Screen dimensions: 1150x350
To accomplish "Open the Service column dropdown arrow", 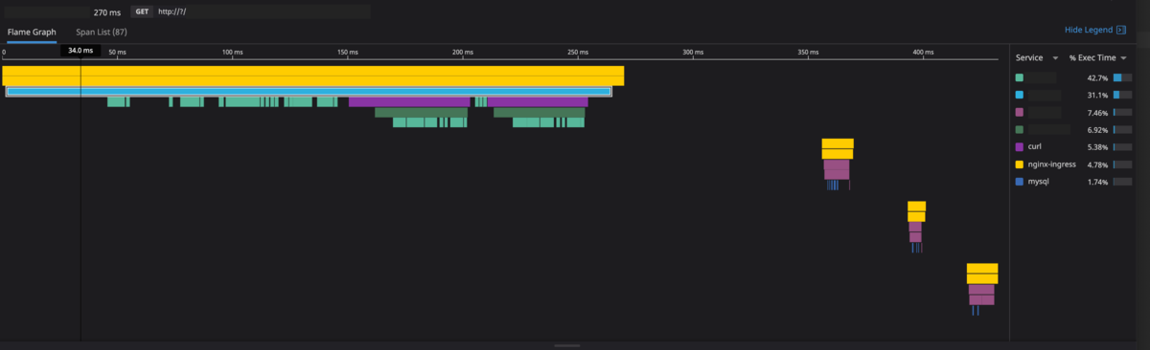I will click(x=1055, y=58).
